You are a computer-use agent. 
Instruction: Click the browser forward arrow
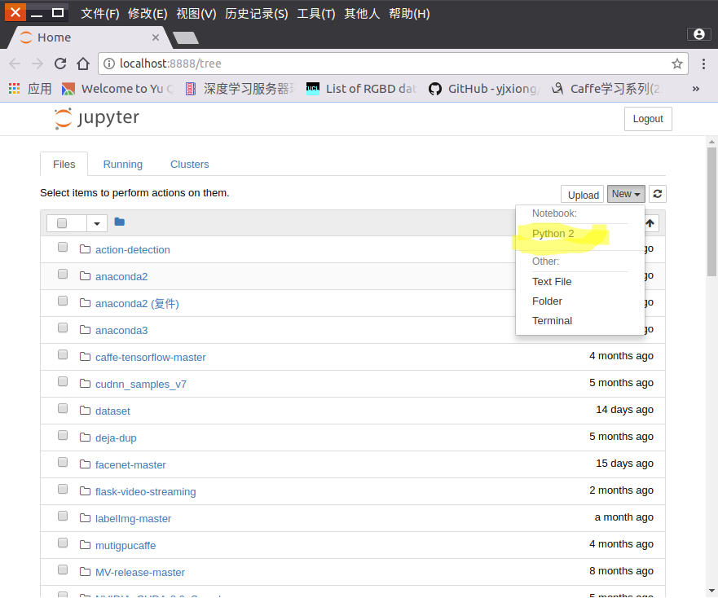[37, 64]
